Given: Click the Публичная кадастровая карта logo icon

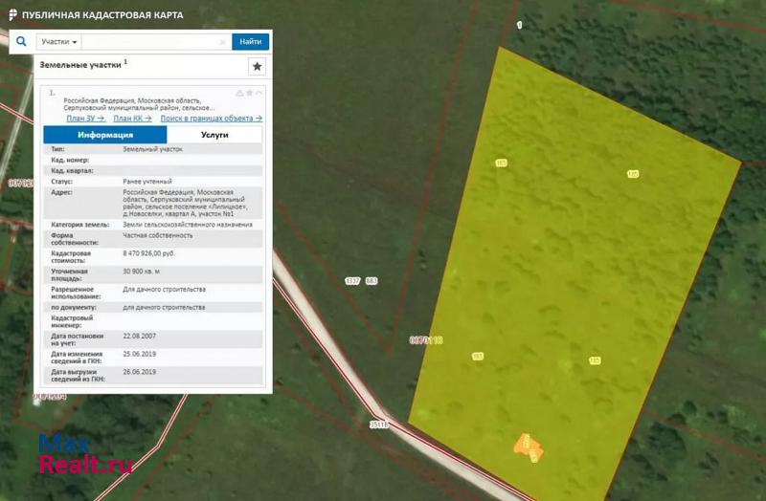Looking at the screenshot, I should click(x=11, y=15).
